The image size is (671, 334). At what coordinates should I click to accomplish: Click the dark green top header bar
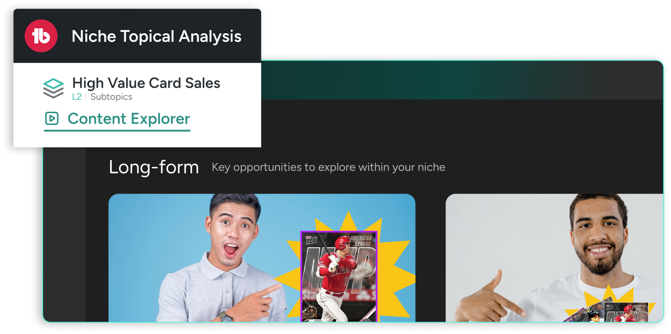[x=461, y=80]
